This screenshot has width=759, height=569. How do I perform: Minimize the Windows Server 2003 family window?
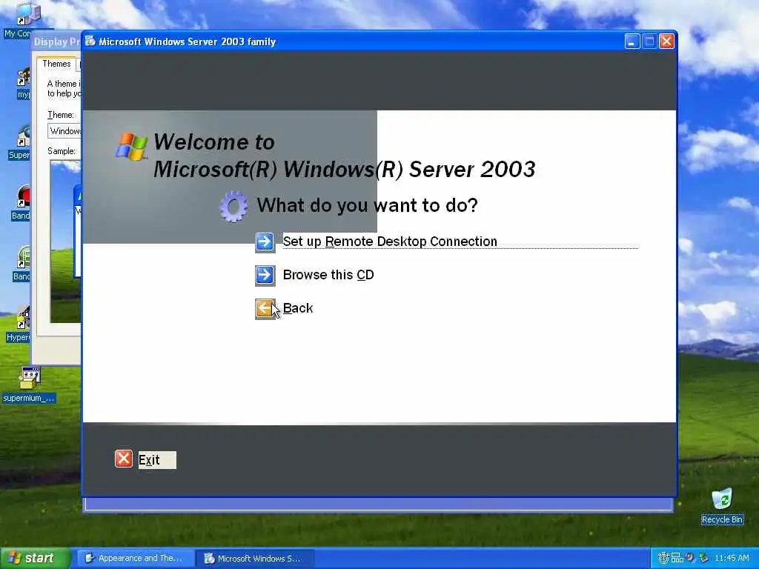tap(632, 41)
